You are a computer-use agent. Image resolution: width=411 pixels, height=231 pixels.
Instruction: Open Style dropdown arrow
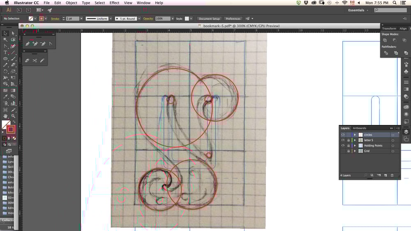(x=191, y=18)
